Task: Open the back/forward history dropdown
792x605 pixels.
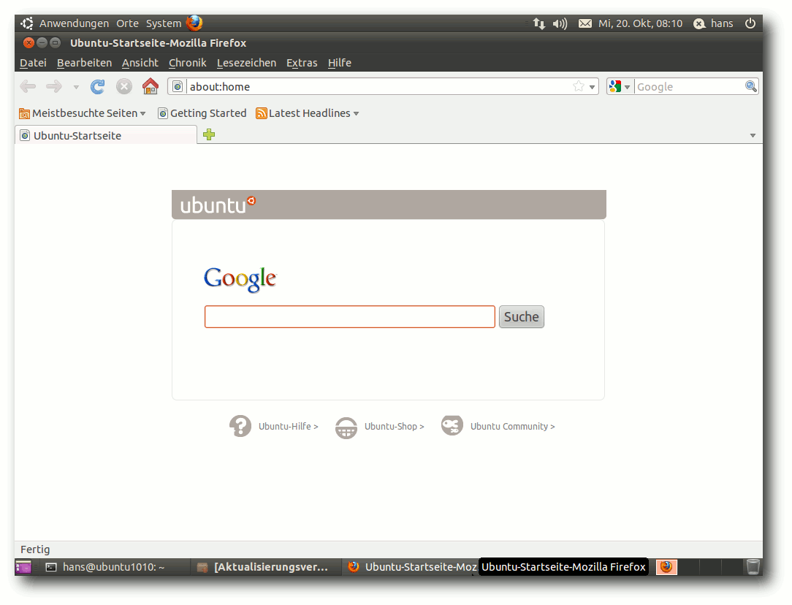Action: click(76, 87)
